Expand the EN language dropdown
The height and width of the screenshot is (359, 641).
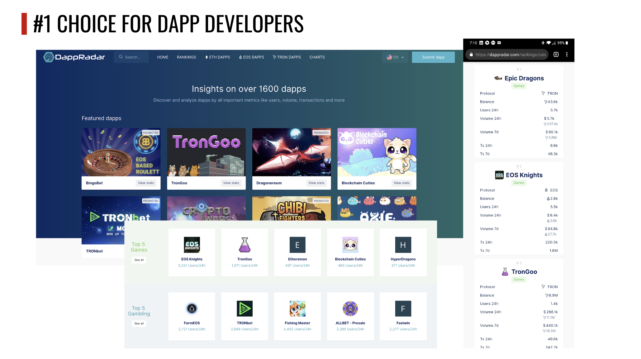click(x=395, y=57)
